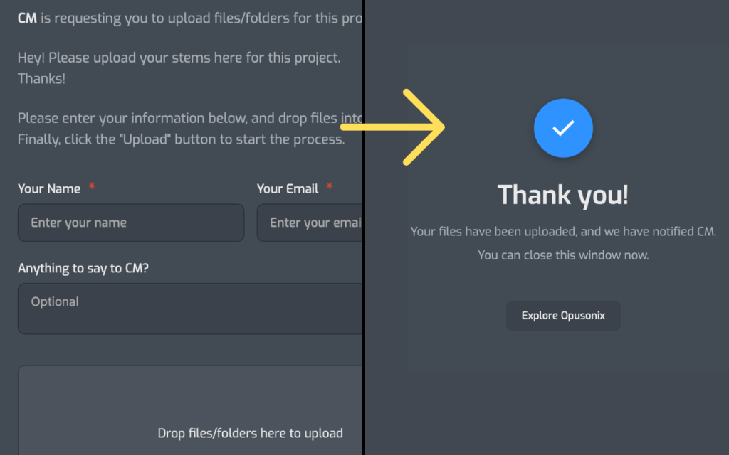Click the Thank you! heading

[562, 195]
